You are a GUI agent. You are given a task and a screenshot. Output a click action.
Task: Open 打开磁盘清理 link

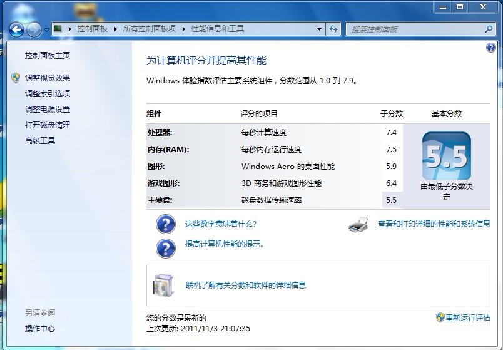(48, 125)
